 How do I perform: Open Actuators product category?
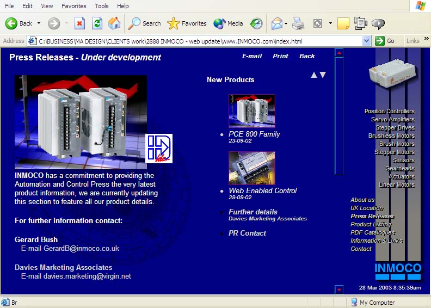pos(402,176)
